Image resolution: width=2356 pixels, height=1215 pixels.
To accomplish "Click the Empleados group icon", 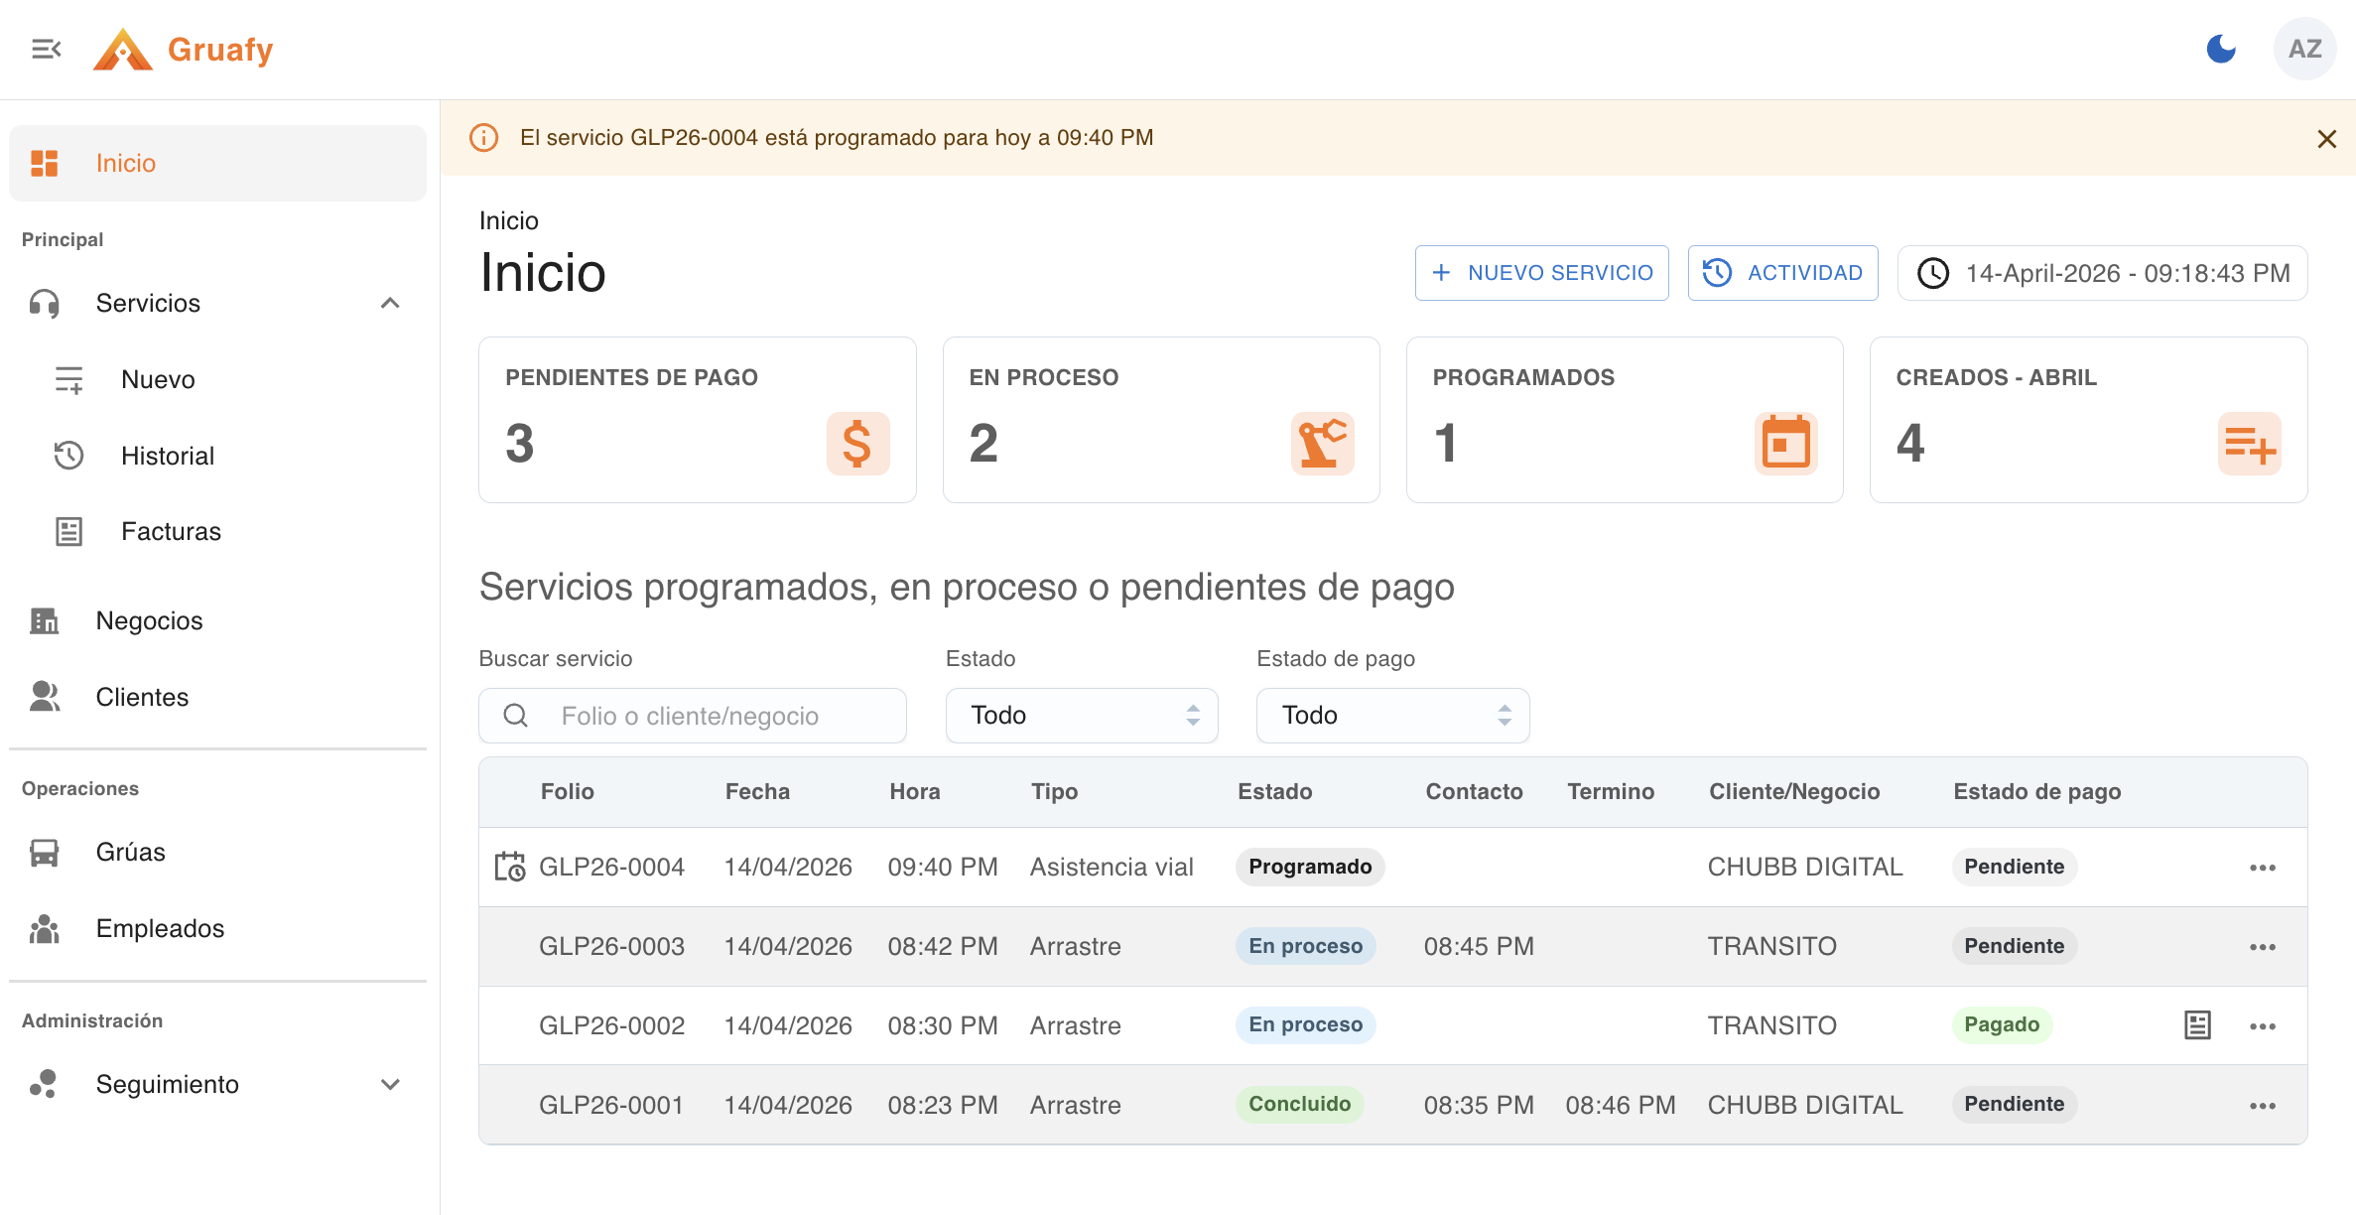I will pyautogui.click(x=45, y=928).
